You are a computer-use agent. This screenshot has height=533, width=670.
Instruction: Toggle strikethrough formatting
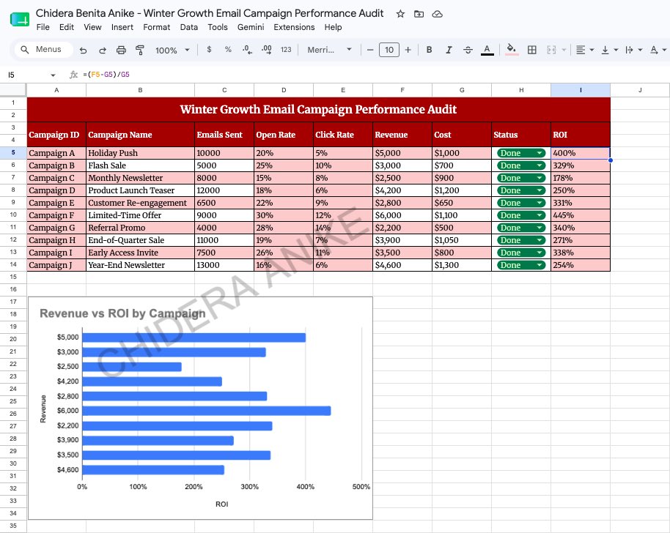coord(468,50)
